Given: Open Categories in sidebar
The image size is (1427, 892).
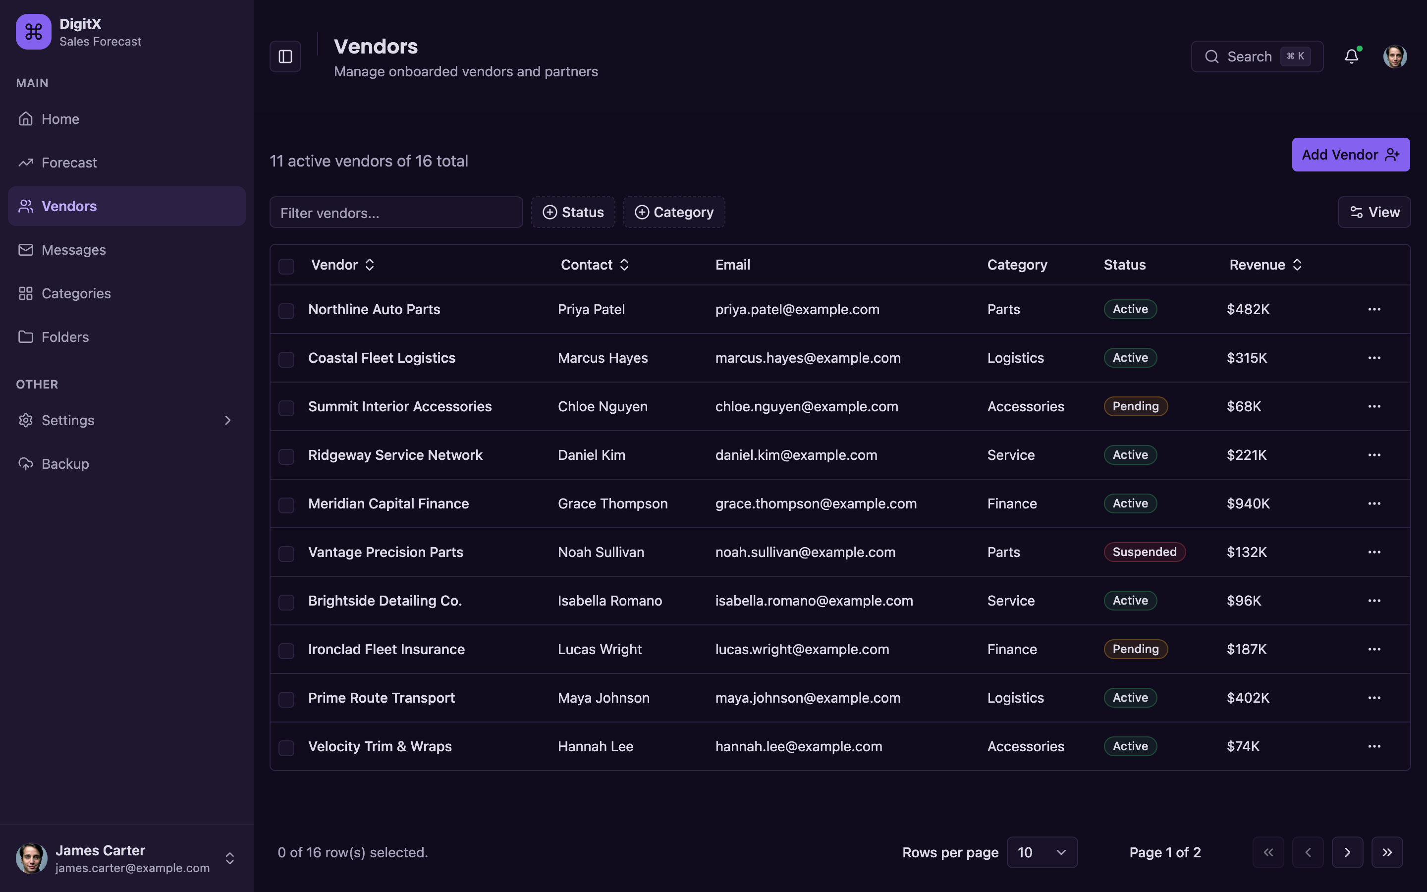Looking at the screenshot, I should pyautogui.click(x=127, y=294).
